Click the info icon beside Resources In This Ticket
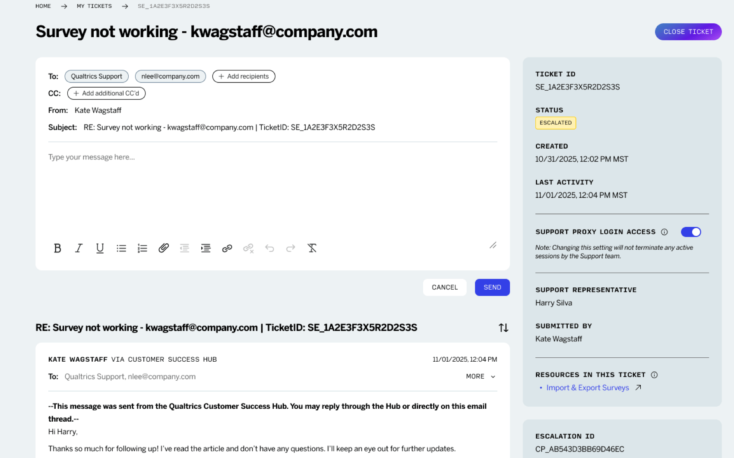The image size is (734, 458). pyautogui.click(x=655, y=375)
